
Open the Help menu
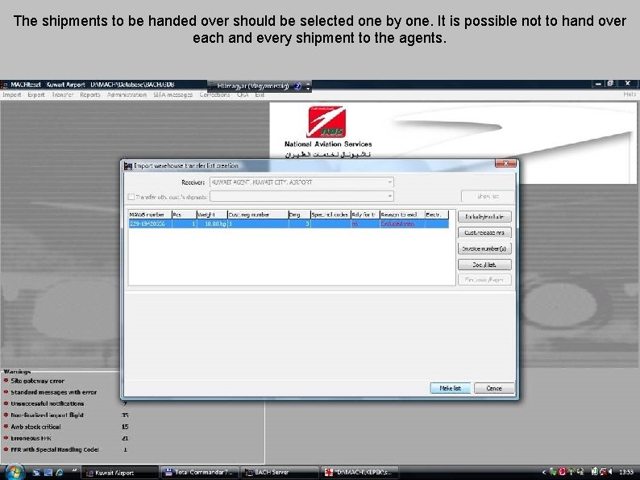[630, 94]
